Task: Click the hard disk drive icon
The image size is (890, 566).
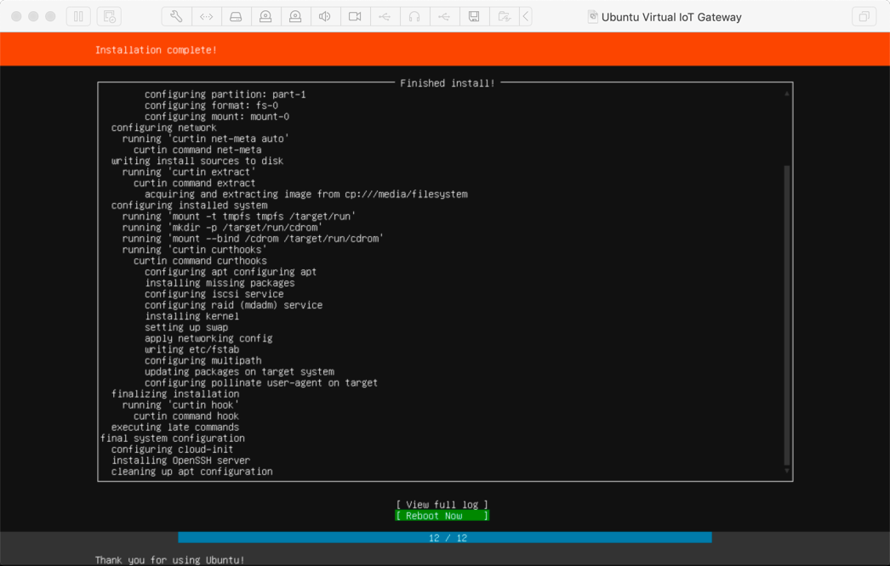Action: click(236, 16)
